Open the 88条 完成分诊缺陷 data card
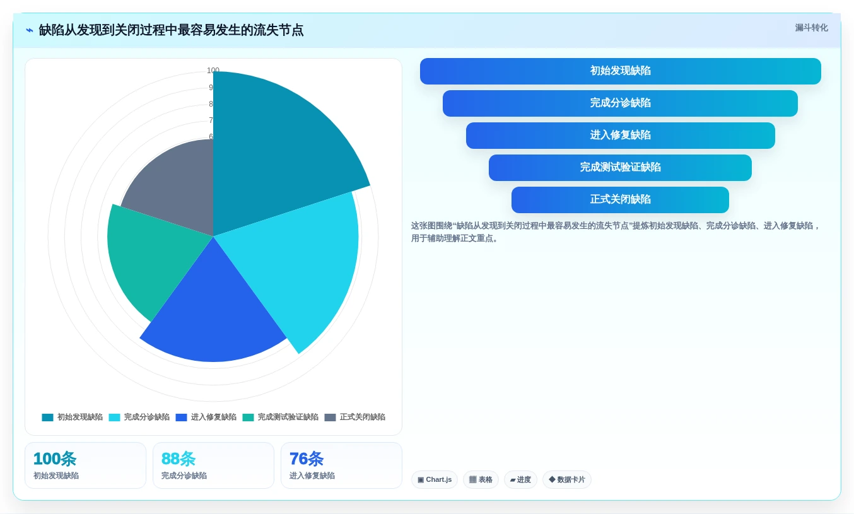This screenshot has height=514, width=854. coord(213,465)
